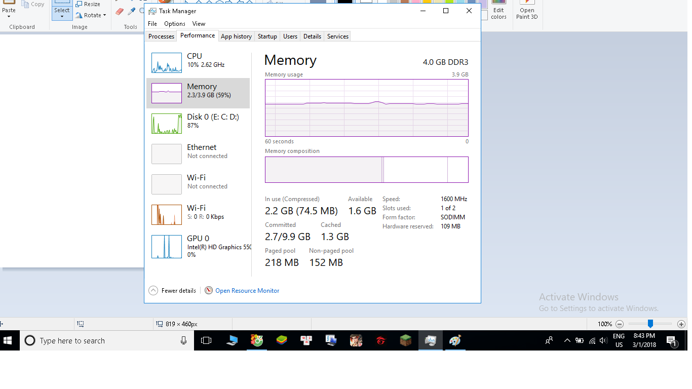Open the red flower app on the taskbar
Image resolution: width=692 pixels, height=389 pixels.
coord(257,340)
